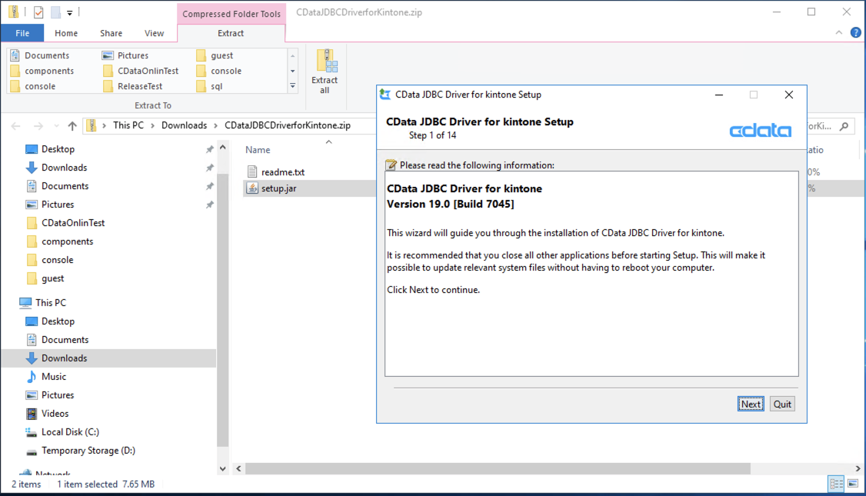
Task: Switch to large thumbnails view icon
Action: [x=853, y=484]
